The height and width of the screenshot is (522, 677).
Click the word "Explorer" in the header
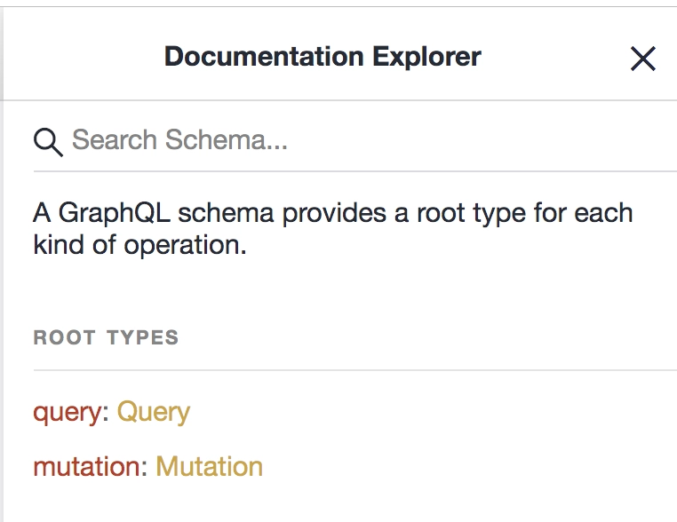pos(427,57)
